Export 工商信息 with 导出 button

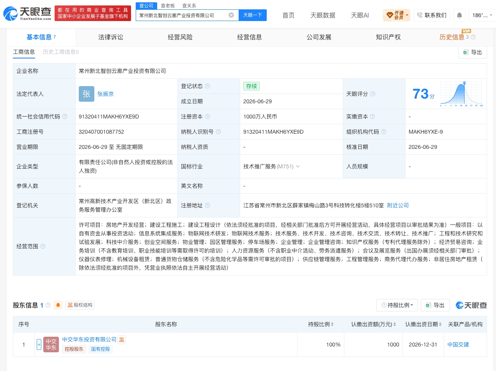coord(473,52)
